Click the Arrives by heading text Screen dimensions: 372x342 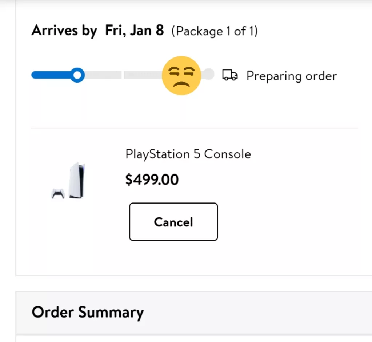coord(64,31)
